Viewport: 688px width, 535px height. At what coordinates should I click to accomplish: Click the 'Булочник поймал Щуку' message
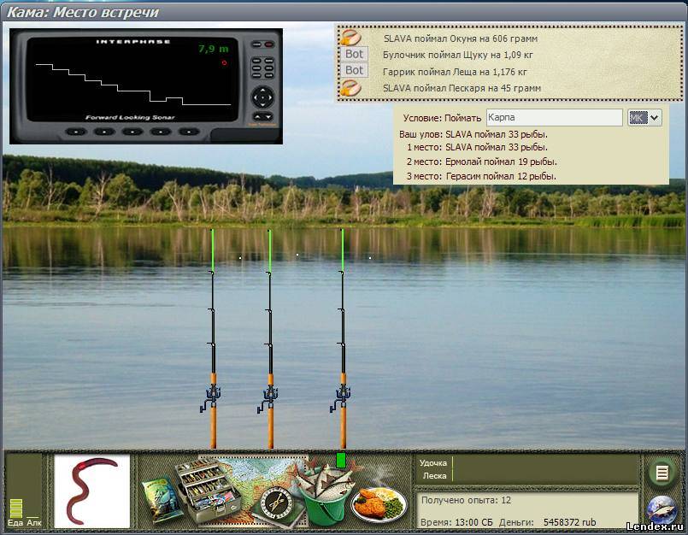click(x=457, y=55)
